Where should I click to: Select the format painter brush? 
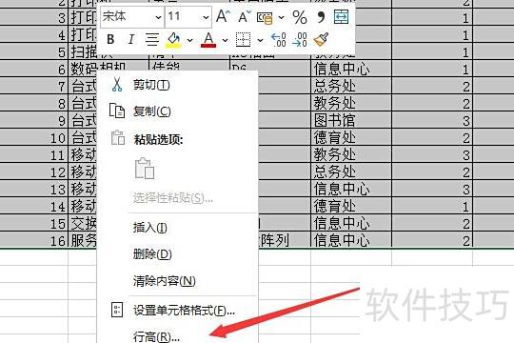pos(321,39)
